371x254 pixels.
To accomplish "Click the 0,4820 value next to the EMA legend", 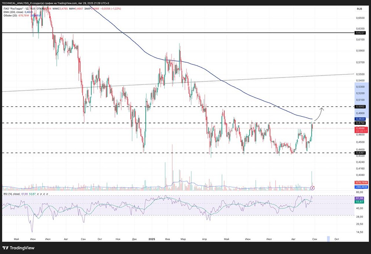I will click(x=29, y=12).
